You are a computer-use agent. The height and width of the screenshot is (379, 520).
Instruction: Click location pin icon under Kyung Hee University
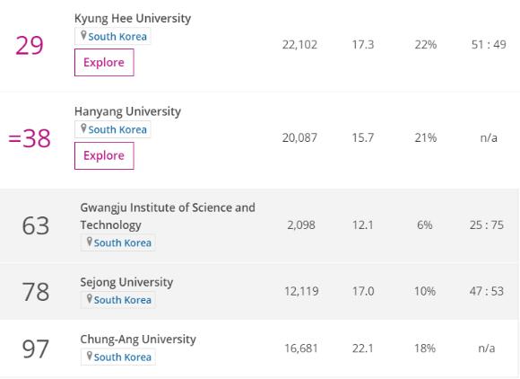click(83, 35)
